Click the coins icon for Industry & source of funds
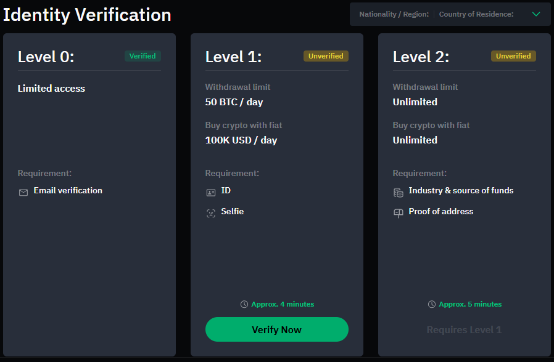Screen dimensions: 554x362 (x=399, y=193)
